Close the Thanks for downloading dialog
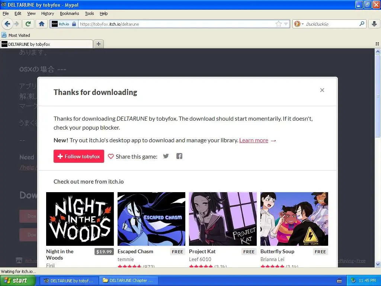 (322, 90)
